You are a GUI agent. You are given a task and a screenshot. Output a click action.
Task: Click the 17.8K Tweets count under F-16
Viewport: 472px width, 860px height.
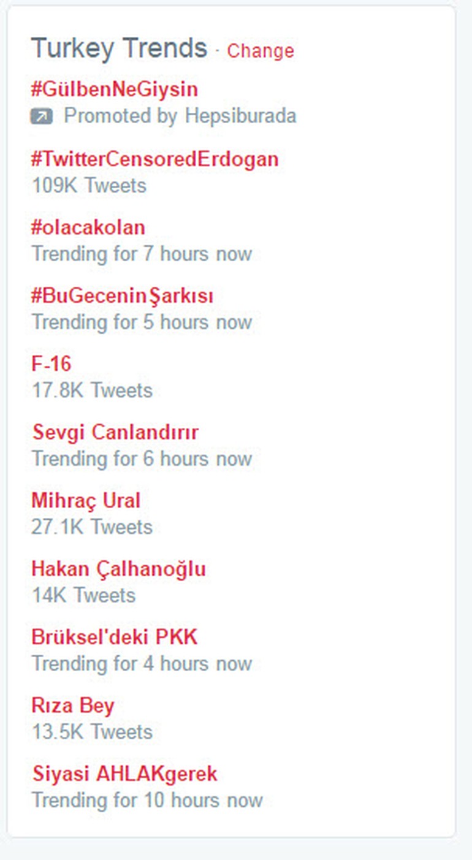(92, 390)
